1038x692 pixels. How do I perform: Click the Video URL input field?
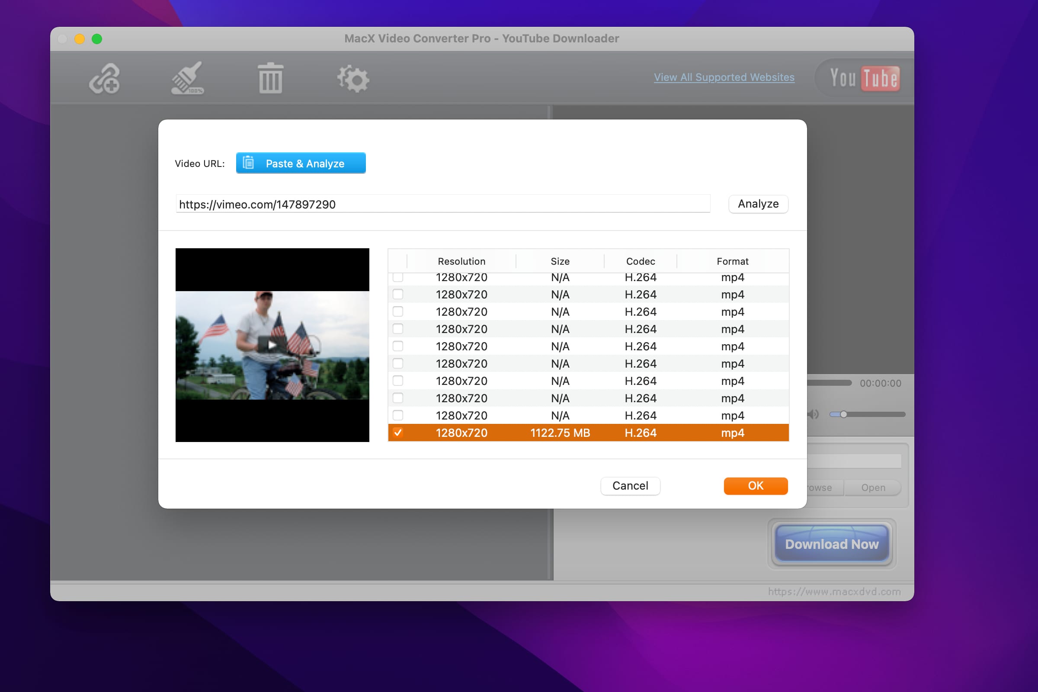point(442,204)
